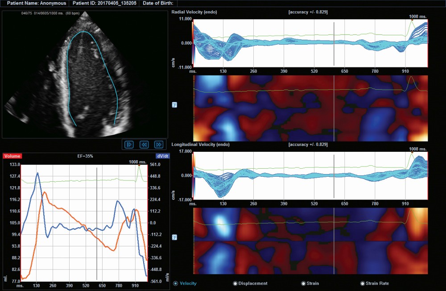Image resolution: width=446 pixels, height=291 pixels.
Task: Click the fast-forward playback button
Action: tap(158, 145)
